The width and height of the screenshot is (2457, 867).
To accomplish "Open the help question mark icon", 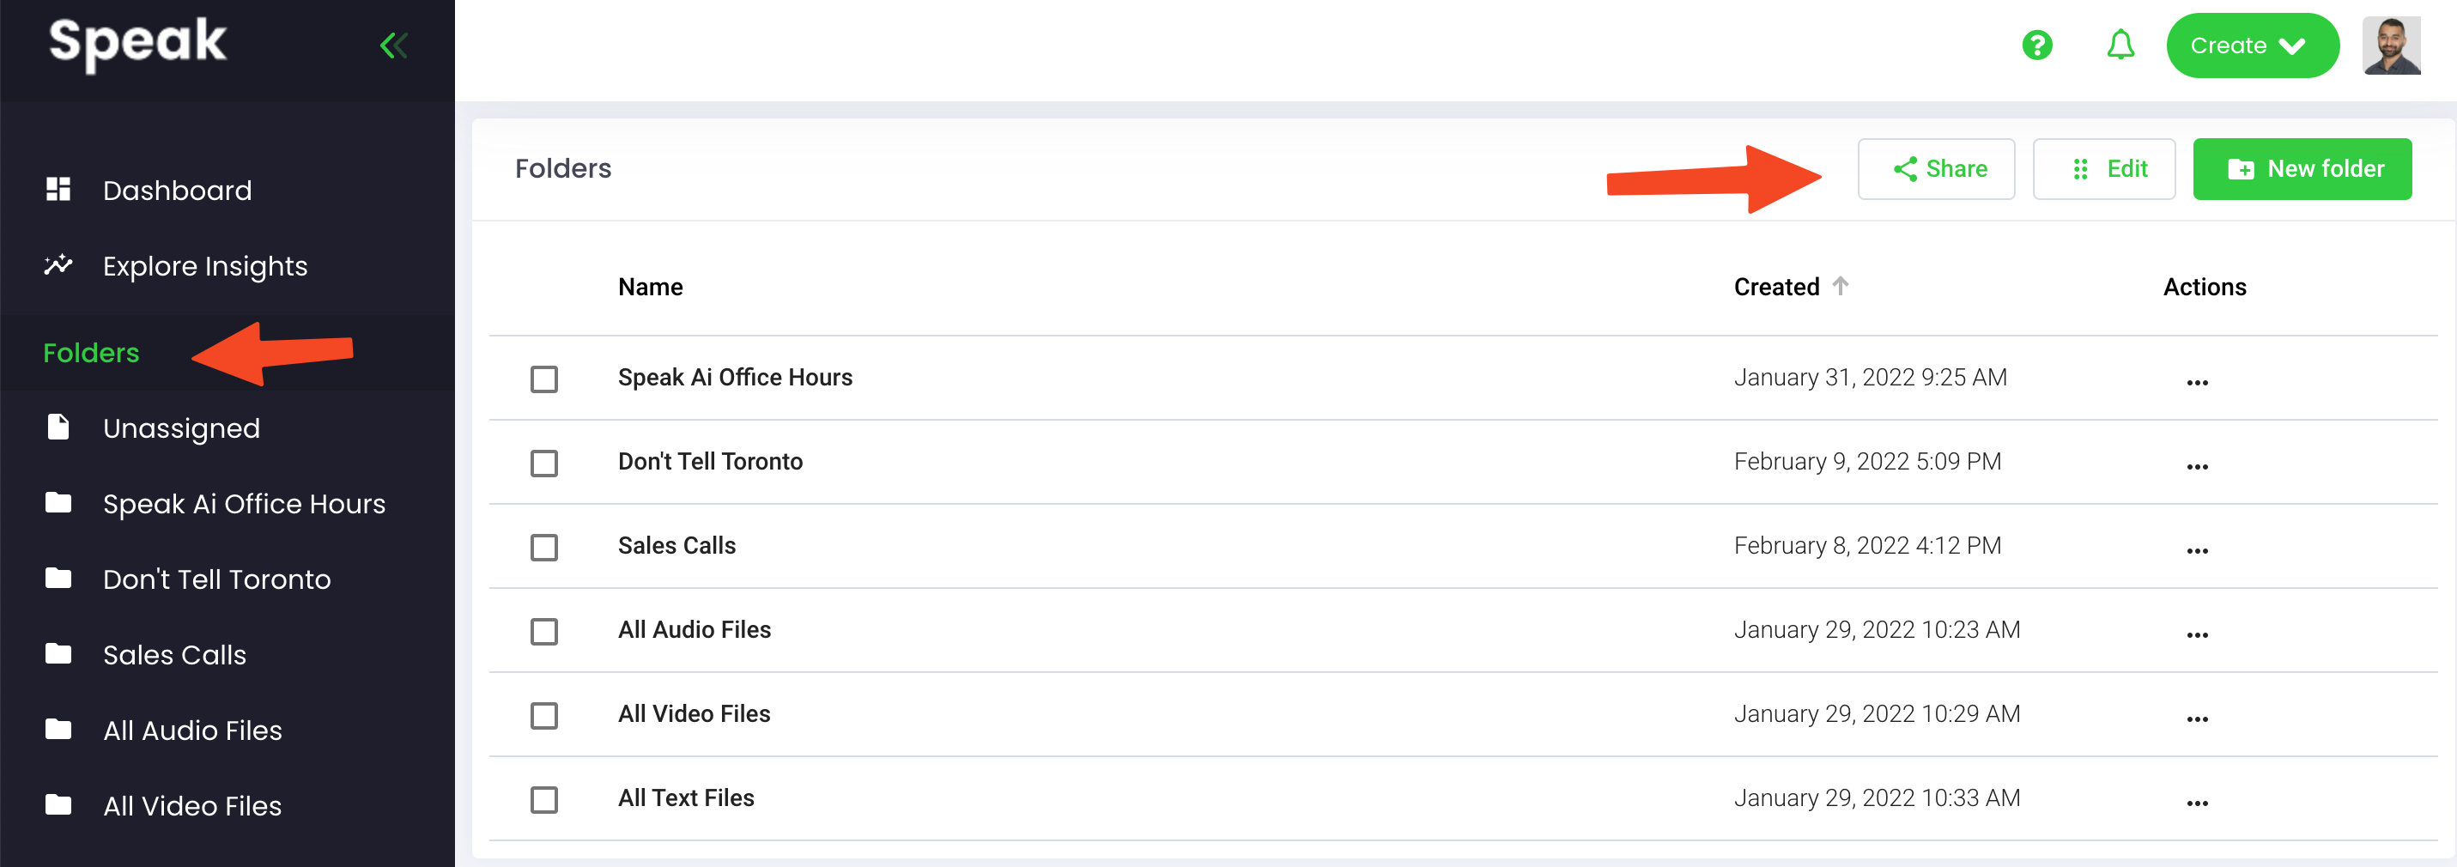I will tap(2036, 45).
